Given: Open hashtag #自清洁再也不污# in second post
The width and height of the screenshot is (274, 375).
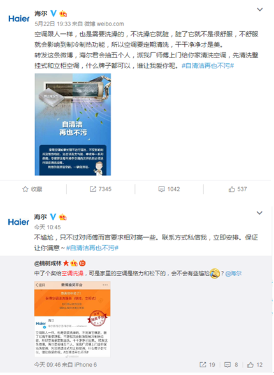Looking at the screenshot, I should pyautogui.click(x=92, y=248).
